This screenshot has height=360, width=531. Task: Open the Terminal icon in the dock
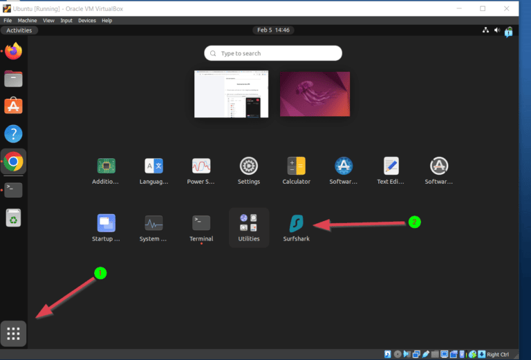13,190
